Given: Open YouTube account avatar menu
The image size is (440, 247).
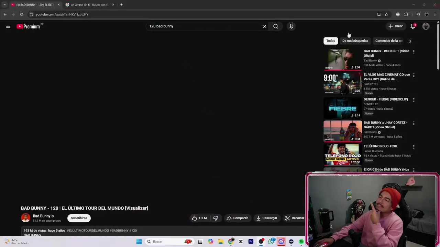Looking at the screenshot, I should tap(426, 26).
